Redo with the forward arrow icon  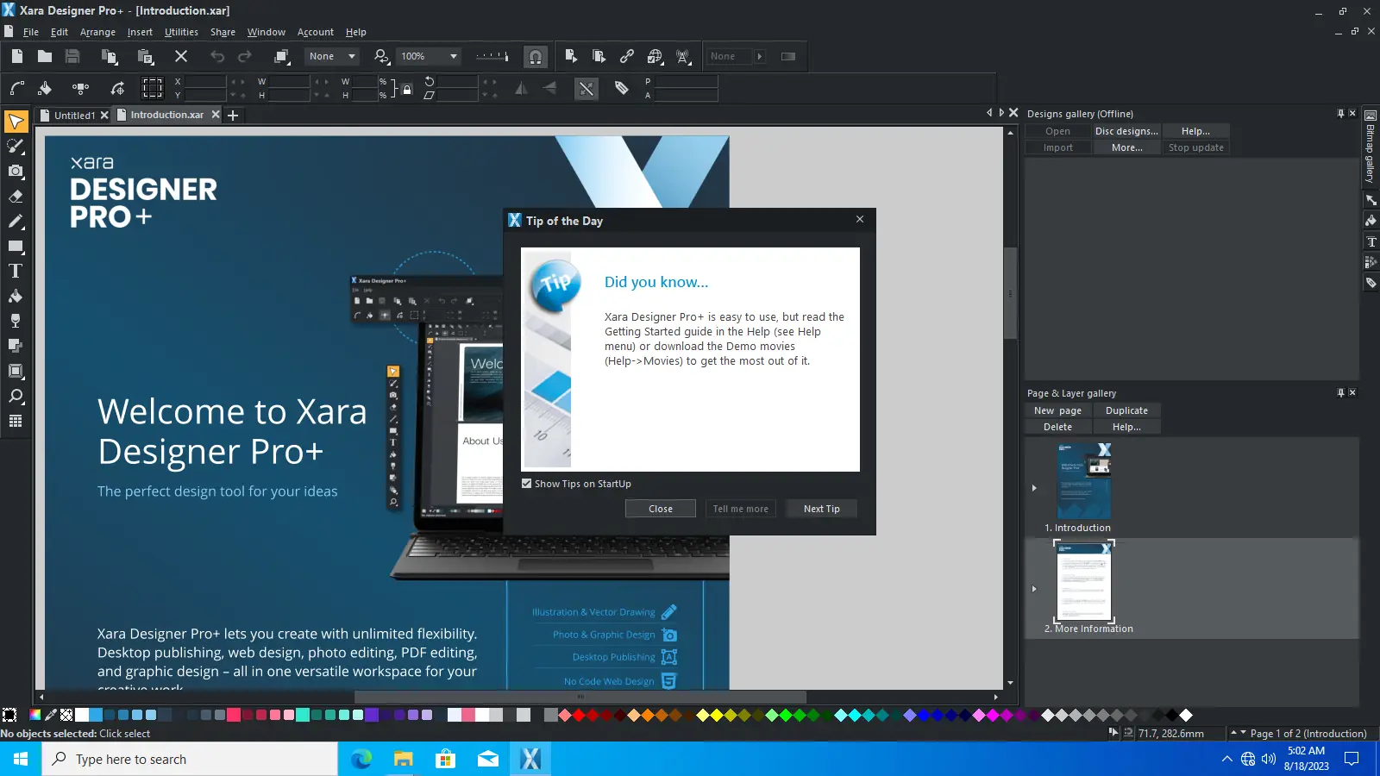coord(245,56)
